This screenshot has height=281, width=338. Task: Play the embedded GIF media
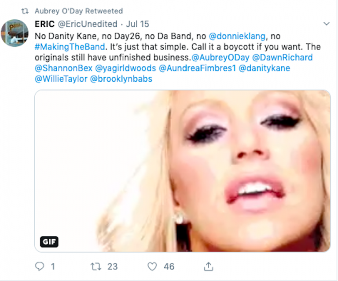182,171
